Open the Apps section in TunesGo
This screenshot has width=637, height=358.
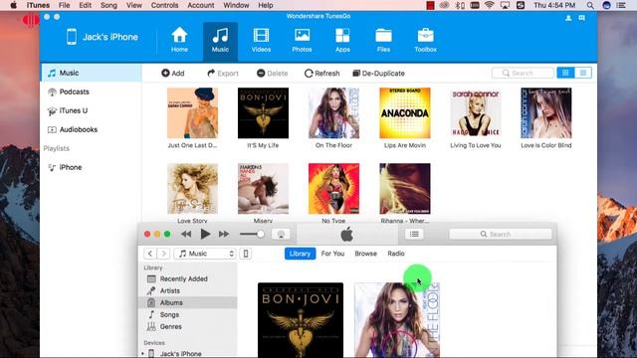(342, 40)
